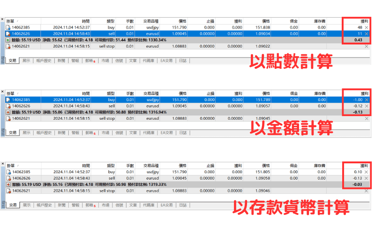Image resolution: width=375 pixels, height=234 pixels.
Task: Select the total profit value 0.43
Action: (x=358, y=40)
